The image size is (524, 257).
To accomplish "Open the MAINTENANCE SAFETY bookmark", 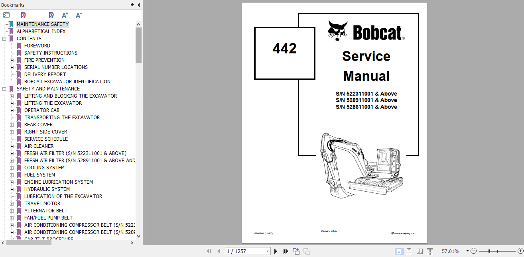I will coord(43,24).
